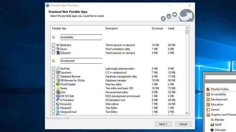Enable the Database Browser checkbox
This screenshot has width=236, height=132.
pyautogui.click(x=54, y=77)
